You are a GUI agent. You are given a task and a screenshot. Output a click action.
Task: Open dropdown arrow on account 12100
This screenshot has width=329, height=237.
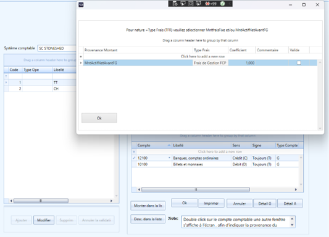169,158
